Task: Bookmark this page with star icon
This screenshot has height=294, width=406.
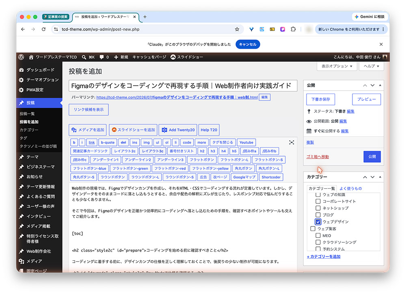Action: coord(237,29)
